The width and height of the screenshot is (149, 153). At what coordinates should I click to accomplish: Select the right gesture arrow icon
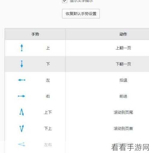pyautogui.click(x=21, y=96)
